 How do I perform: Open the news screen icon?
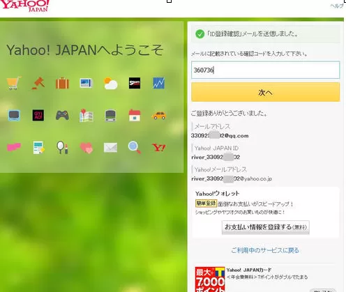click(86, 83)
